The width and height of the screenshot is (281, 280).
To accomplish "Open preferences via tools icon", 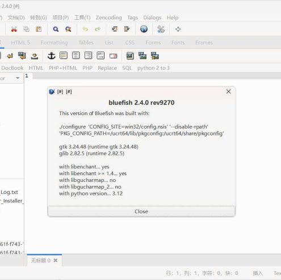I will tap(161, 29).
